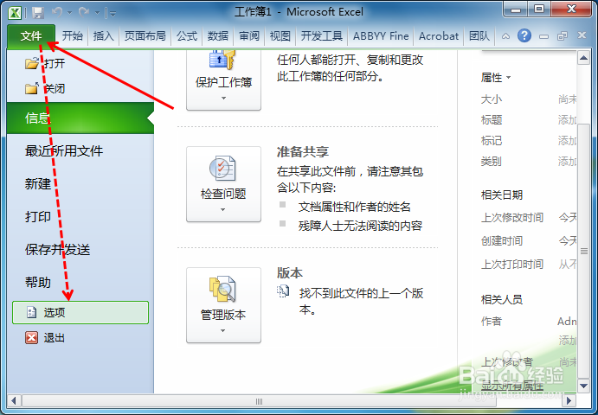The width and height of the screenshot is (598, 415).
Task: Click the 版本 heading
Action: 289,273
